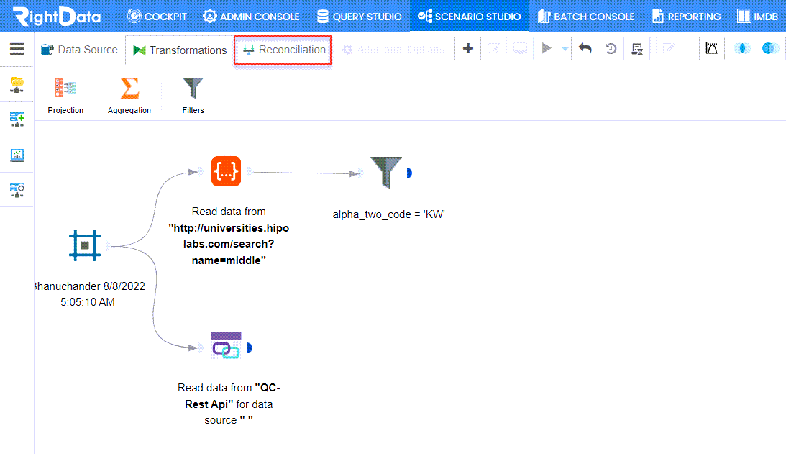
Task: Add a Filters transformation
Action: pos(193,96)
